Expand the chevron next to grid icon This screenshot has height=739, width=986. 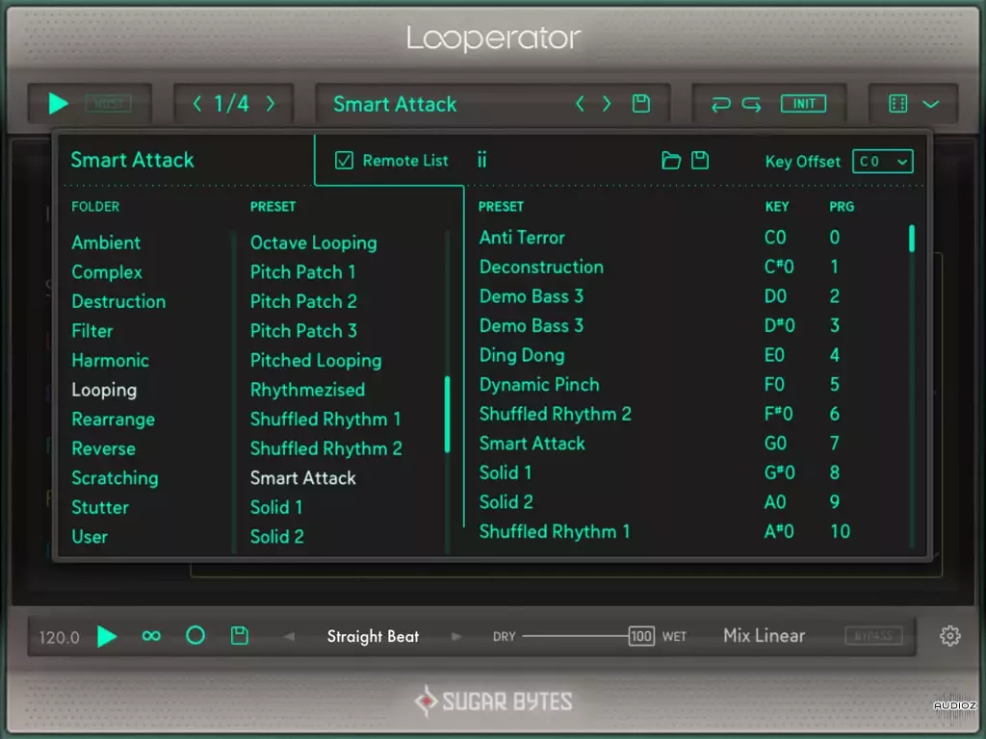[931, 104]
